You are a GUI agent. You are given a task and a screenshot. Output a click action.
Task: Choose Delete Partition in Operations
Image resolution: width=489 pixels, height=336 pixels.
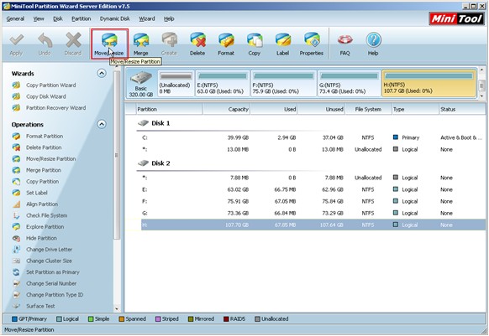(44, 147)
